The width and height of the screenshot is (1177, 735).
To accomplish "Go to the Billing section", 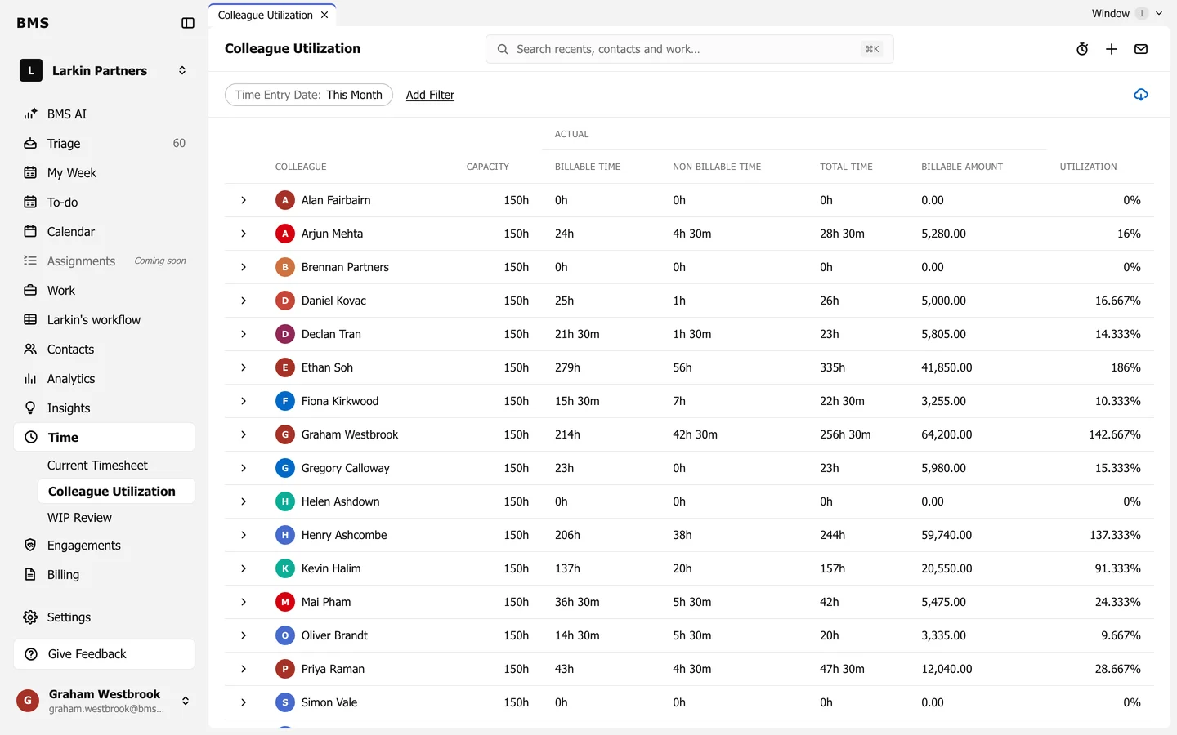I will pyautogui.click(x=105, y=575).
